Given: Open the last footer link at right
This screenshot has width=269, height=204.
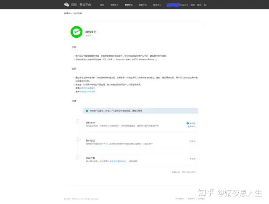Looking at the screenshot, I should (x=201, y=199).
